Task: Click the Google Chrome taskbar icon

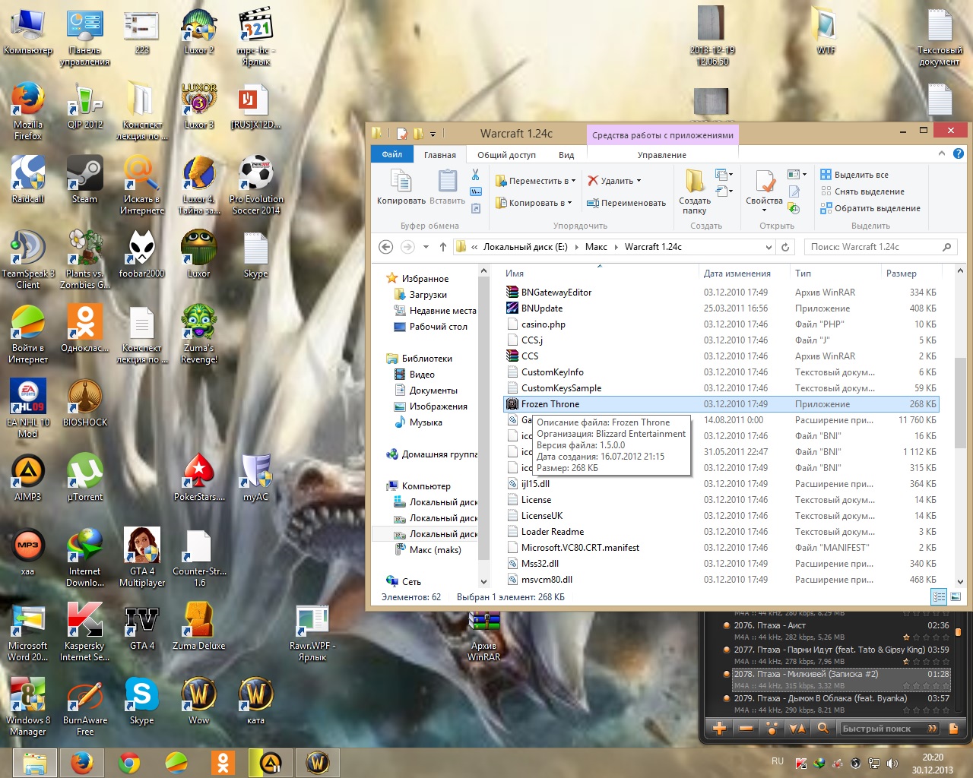Action: [x=129, y=762]
